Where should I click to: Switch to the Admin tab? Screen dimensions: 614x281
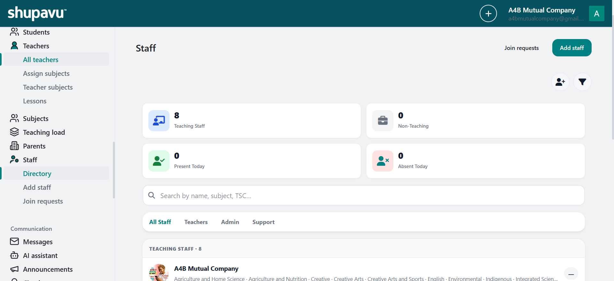pyautogui.click(x=230, y=222)
